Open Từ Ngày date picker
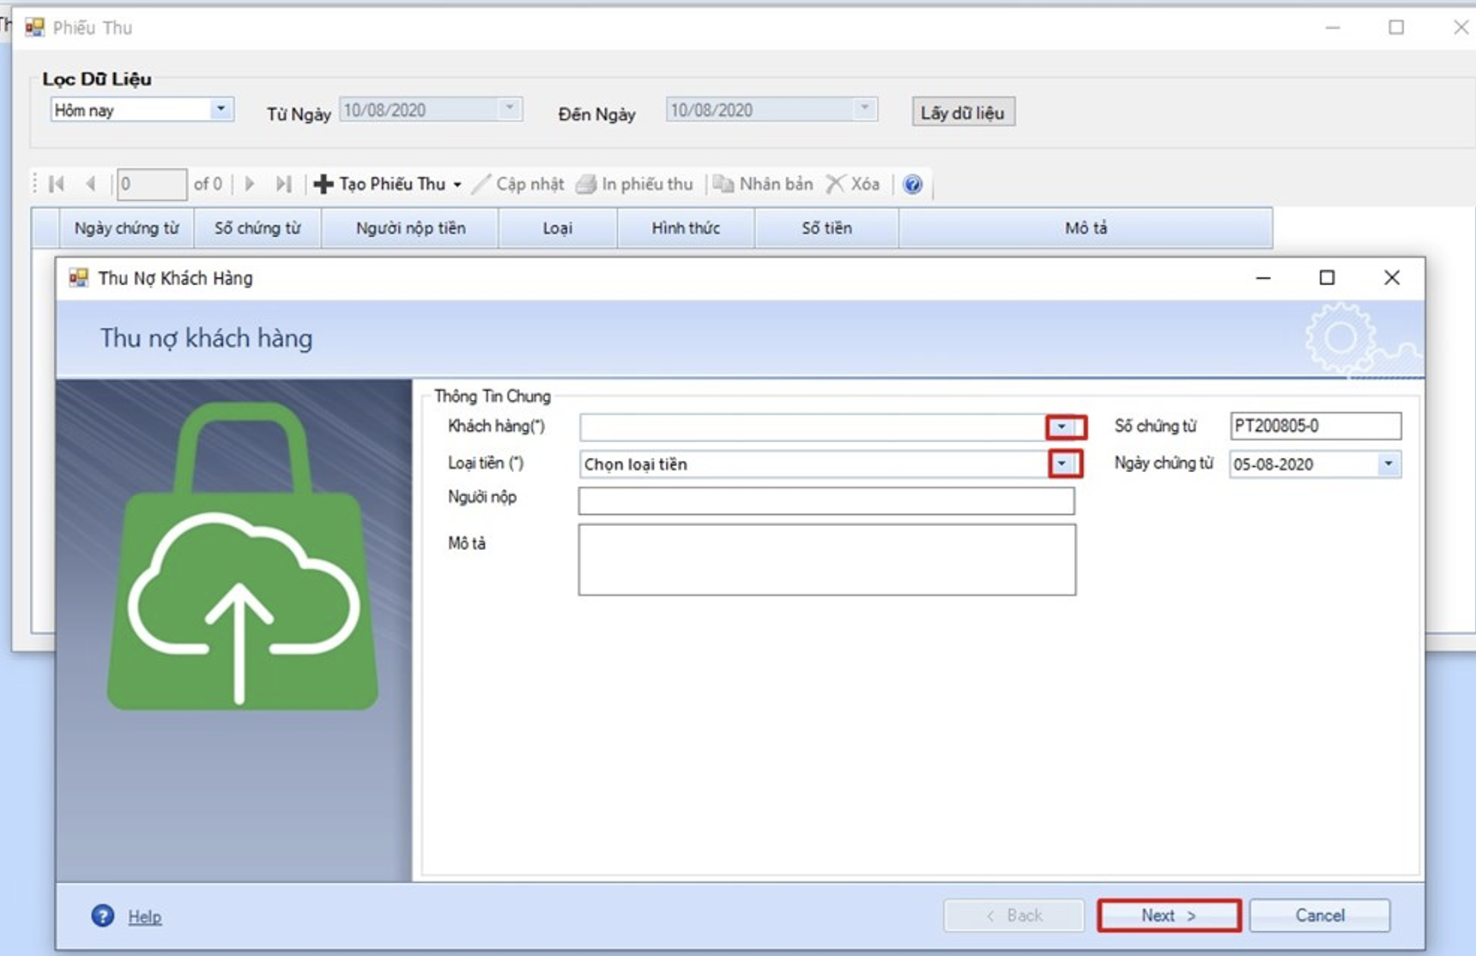This screenshot has width=1476, height=956. click(510, 109)
